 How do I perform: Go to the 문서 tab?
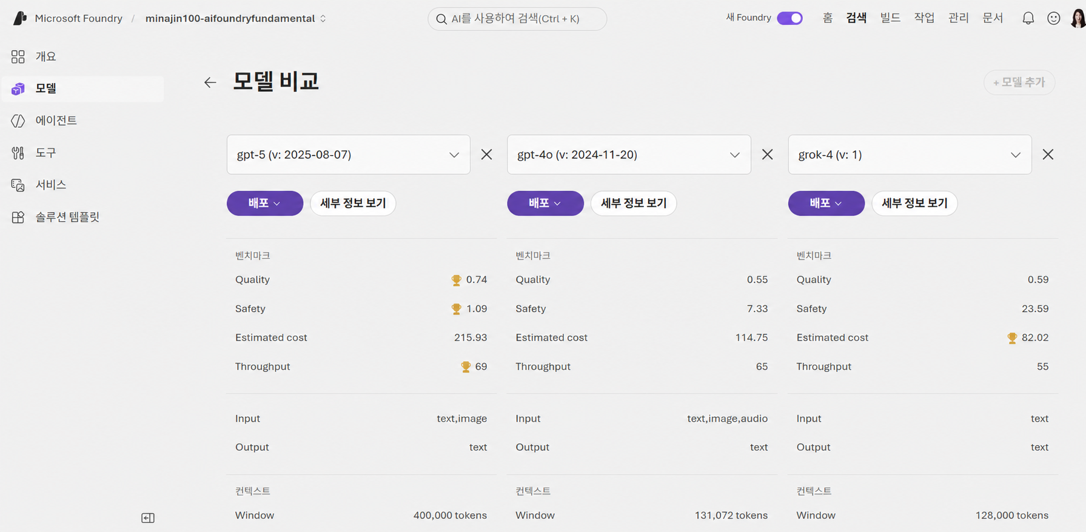click(993, 18)
